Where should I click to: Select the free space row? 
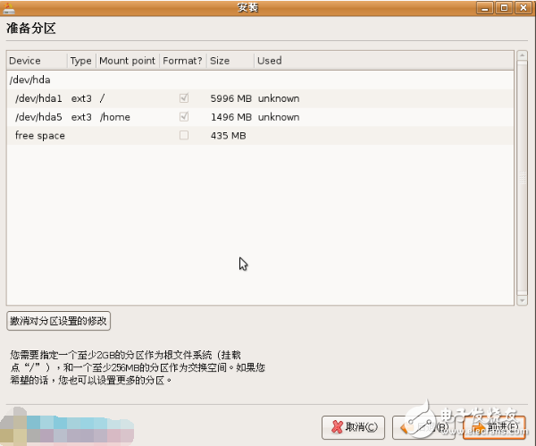[x=260, y=135]
